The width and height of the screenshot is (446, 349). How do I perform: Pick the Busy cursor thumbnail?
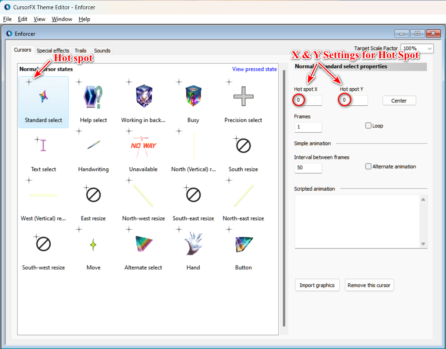click(193, 102)
